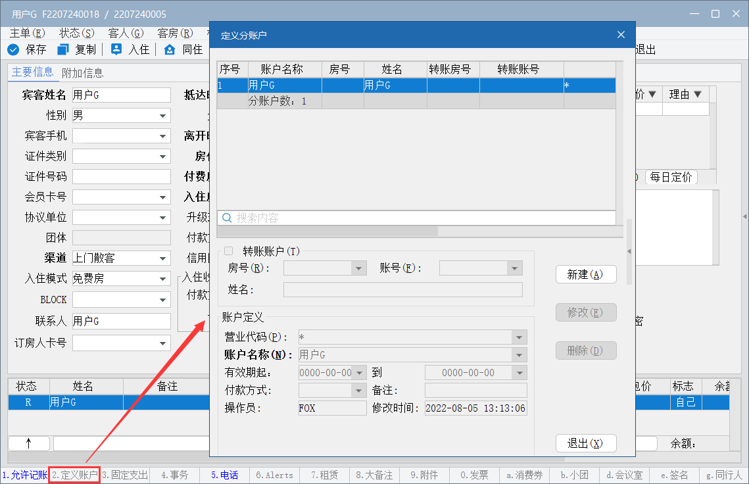Click the 入住 check-in person icon

click(116, 49)
